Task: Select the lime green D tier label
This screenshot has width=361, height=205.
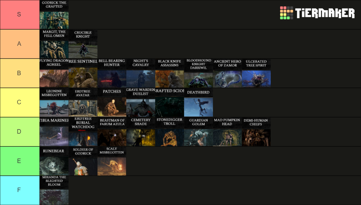Action: (20, 132)
